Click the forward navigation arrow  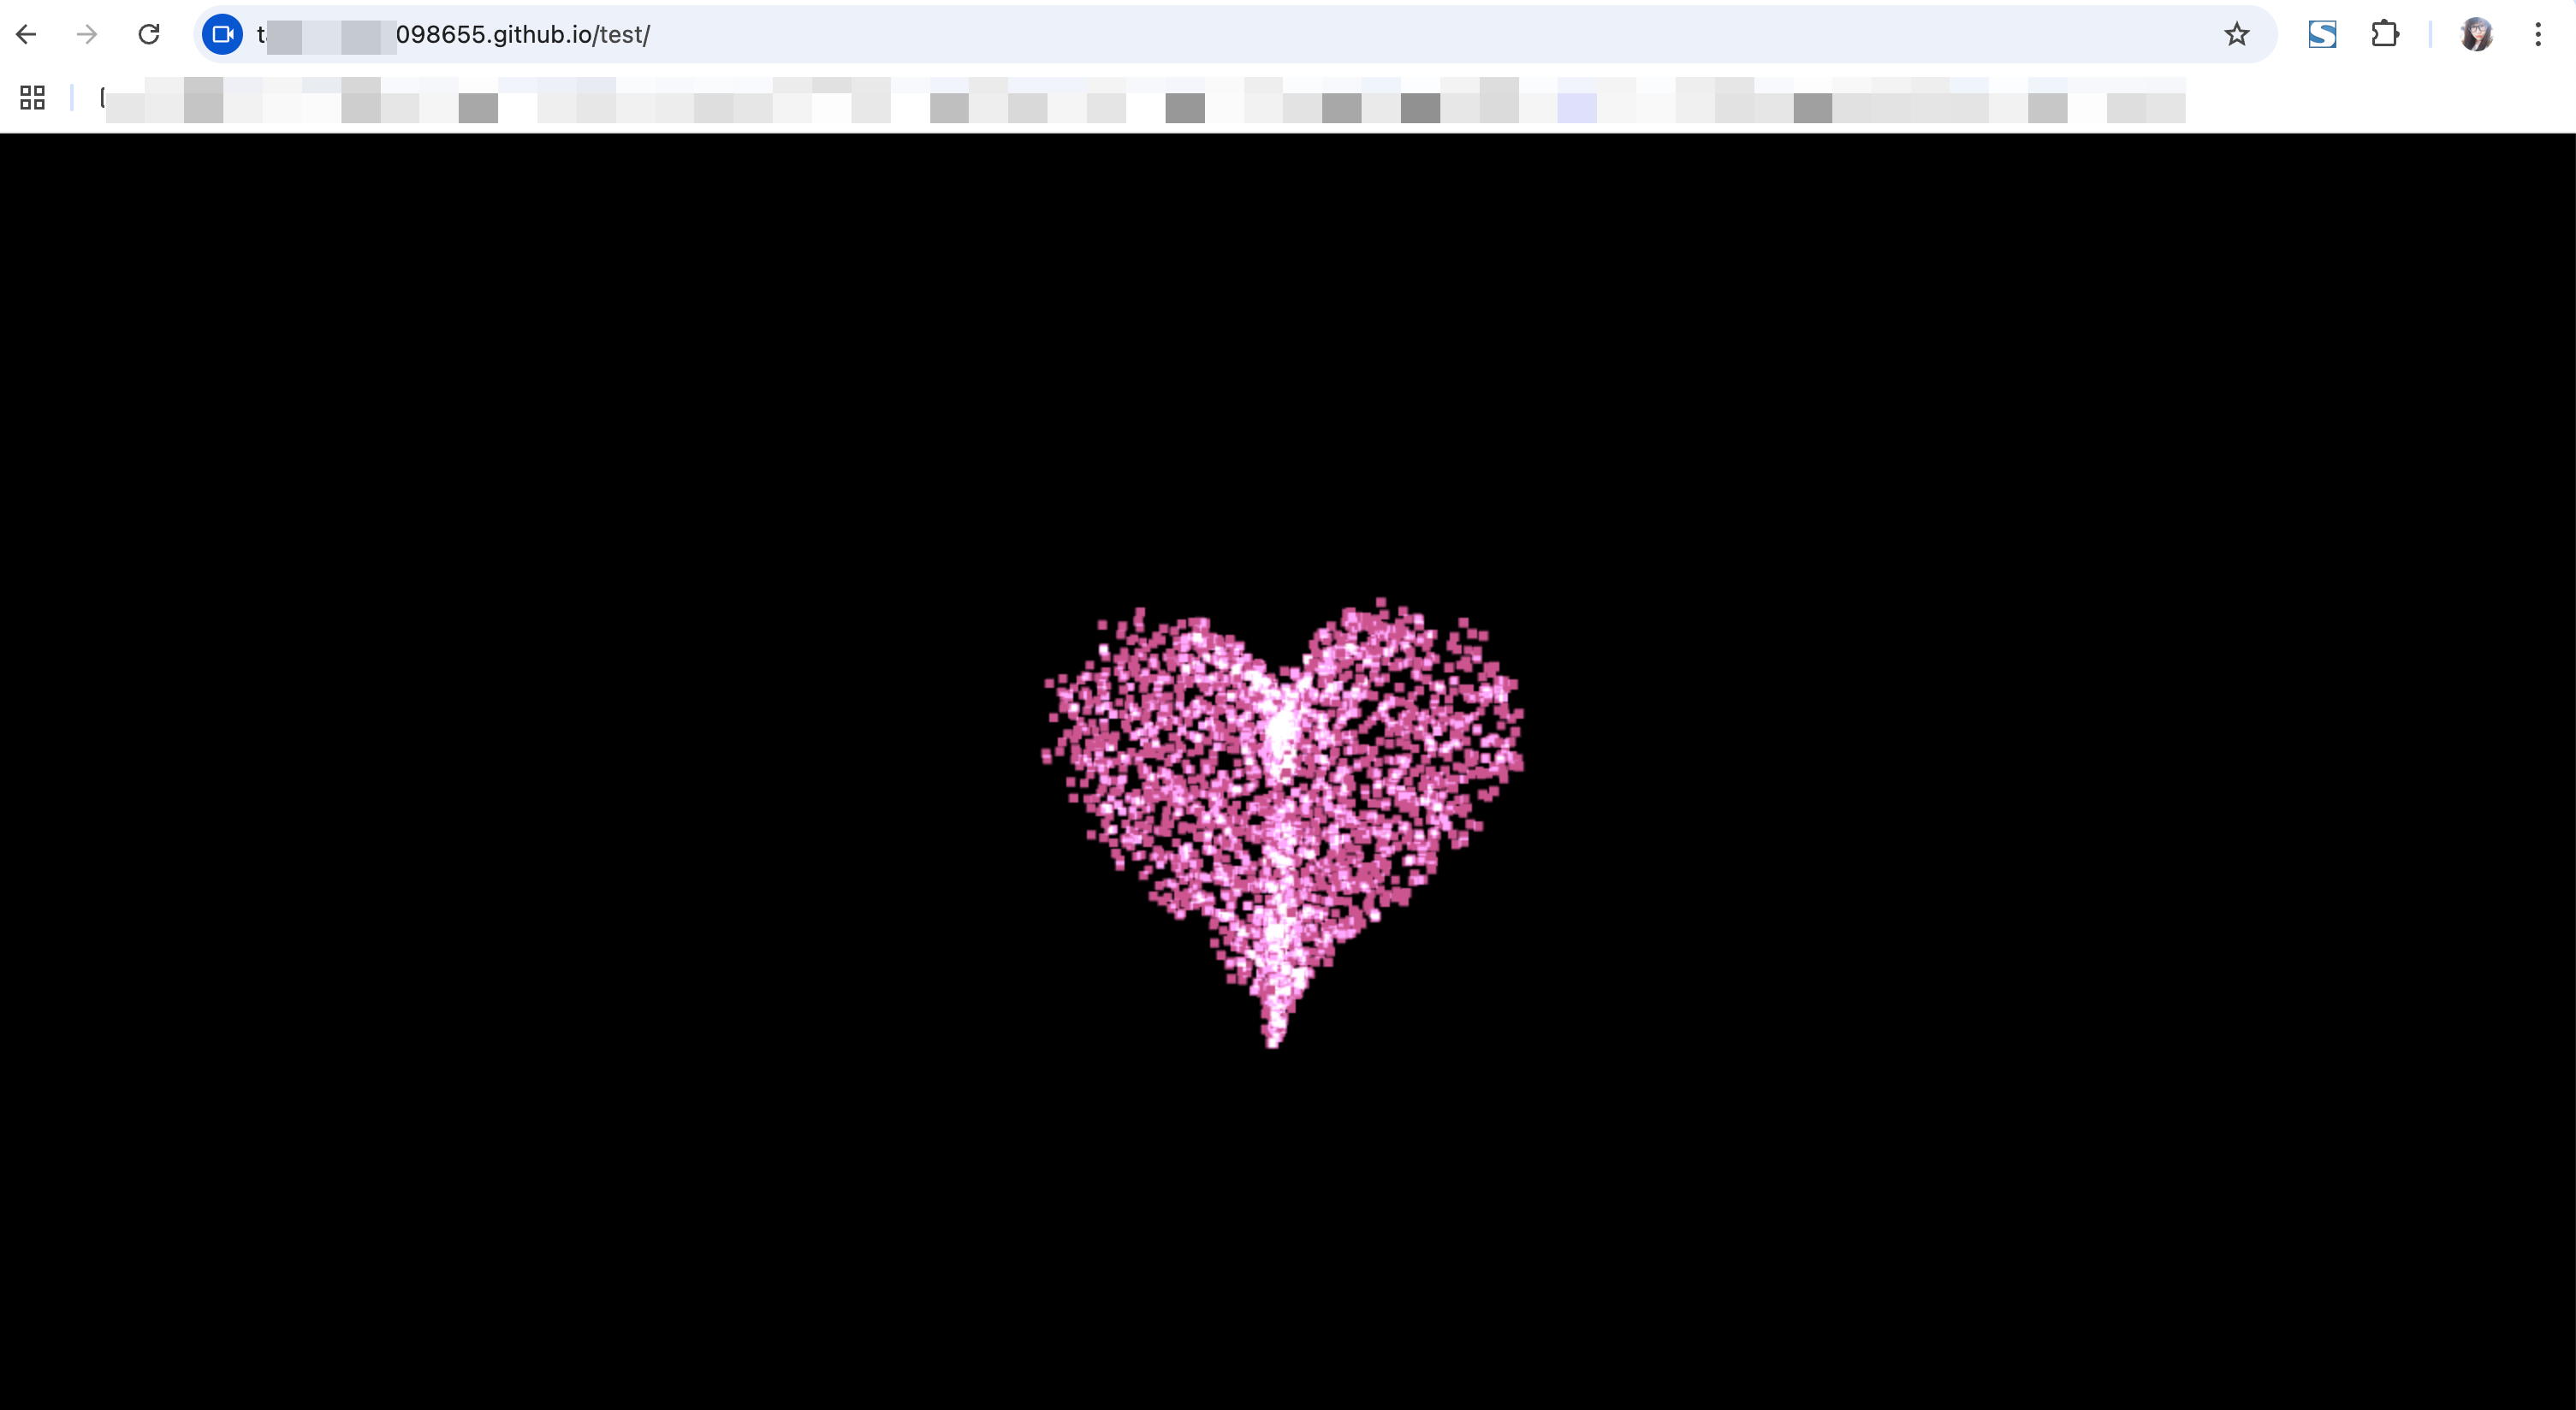coord(88,35)
